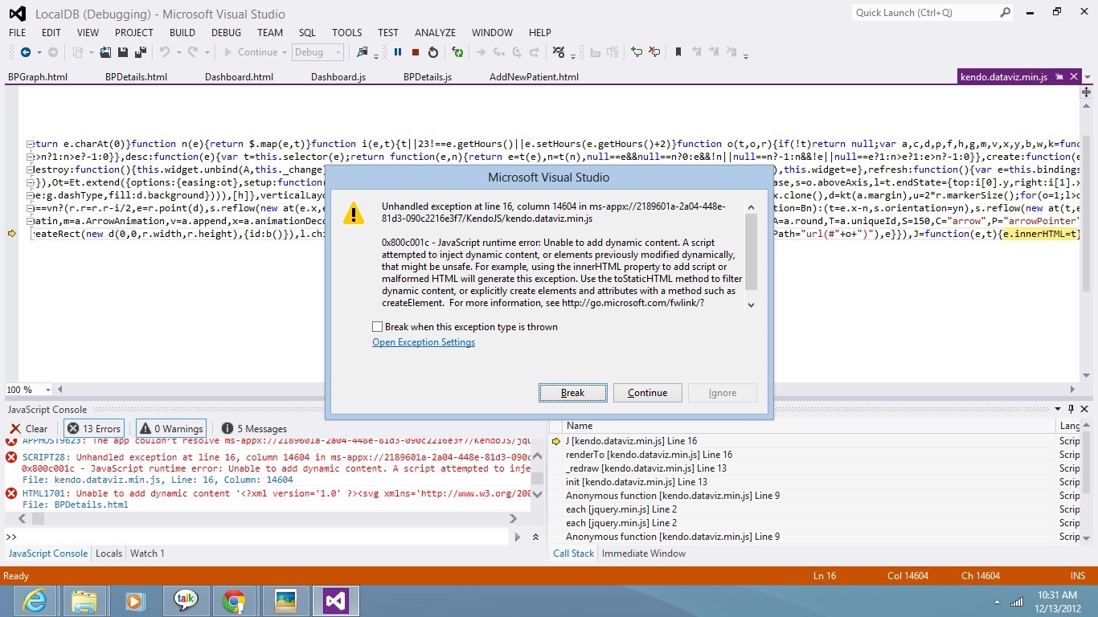Screen dimensions: 1098x617
Task: Click the Break button in dialog
Action: [x=573, y=393]
